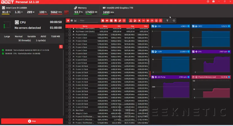Sort the table by Max column
The width and height of the screenshot is (233, 126).
point(146,26)
